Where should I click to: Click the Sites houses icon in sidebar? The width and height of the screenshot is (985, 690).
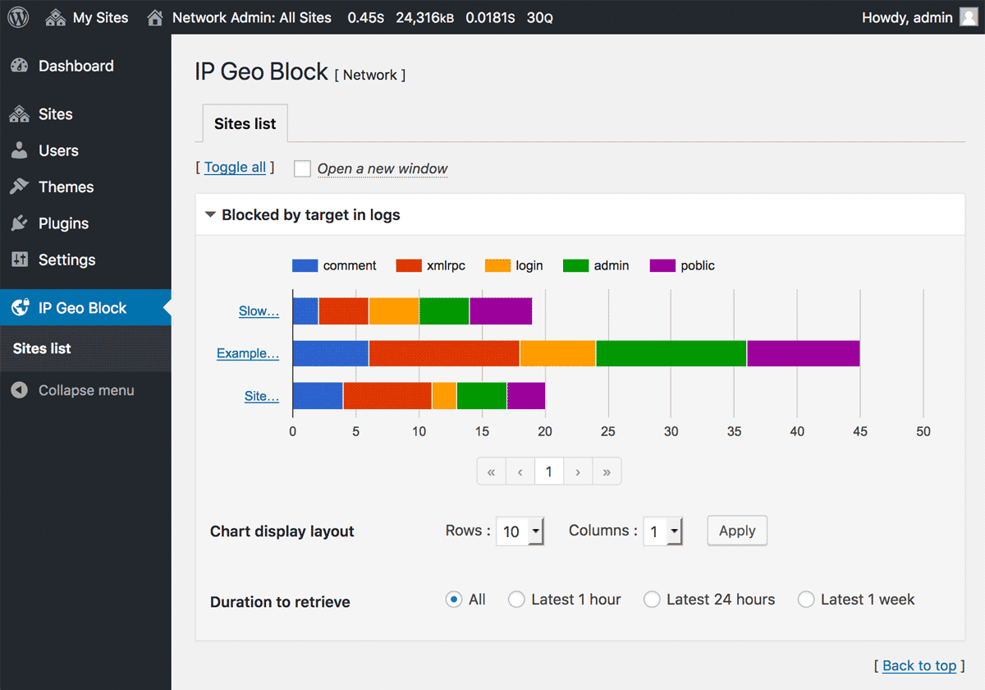tap(20, 114)
